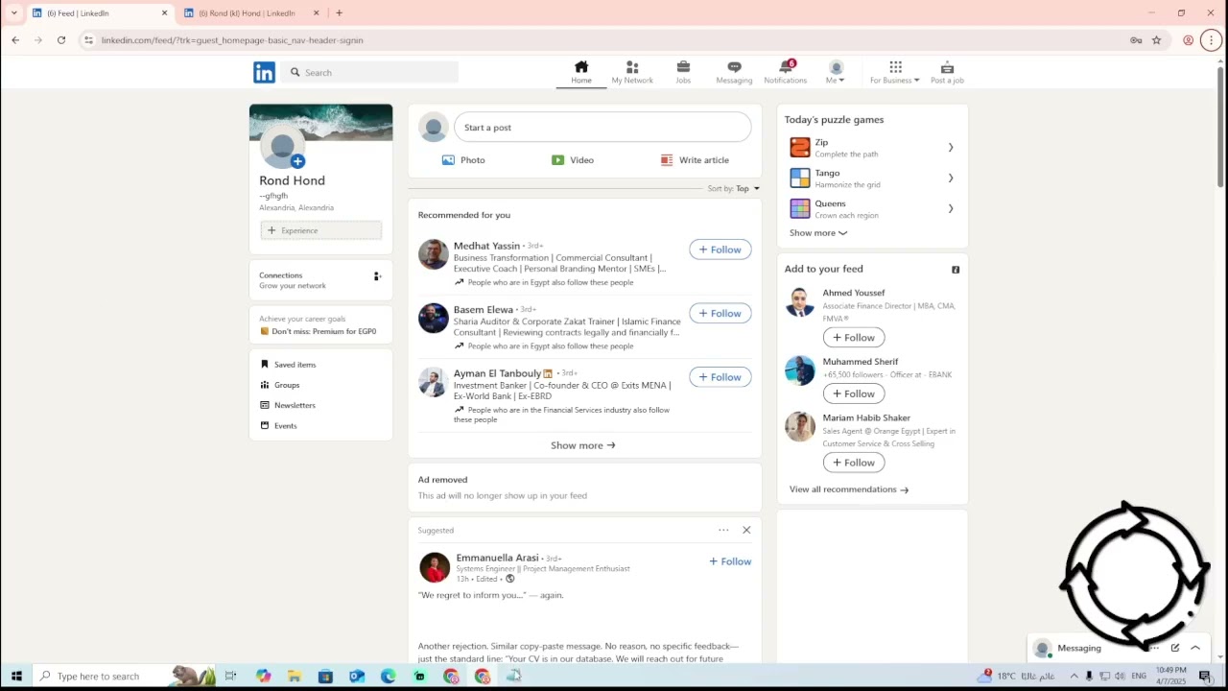Click Connections add person icon

pyautogui.click(x=377, y=276)
